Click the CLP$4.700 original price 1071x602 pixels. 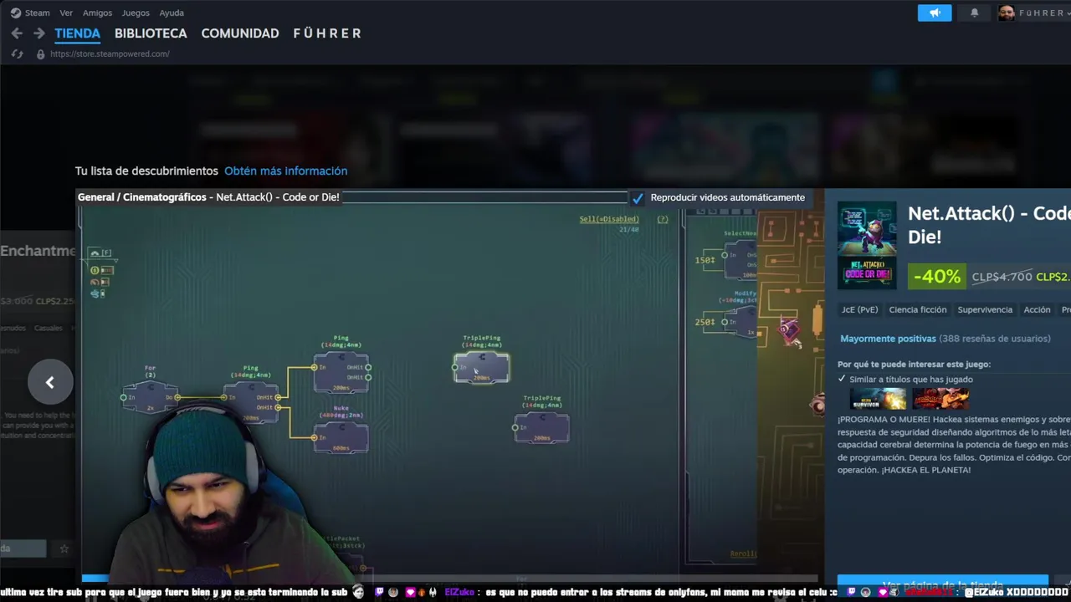click(x=1002, y=277)
